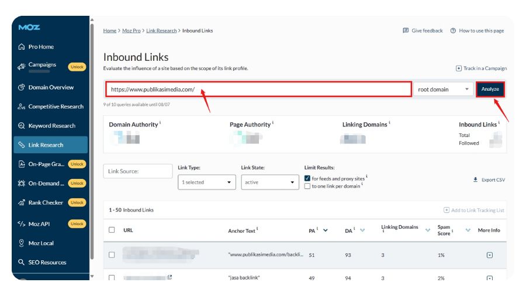Go to Domain Overview
This screenshot has width=526, height=296.
coord(51,87)
